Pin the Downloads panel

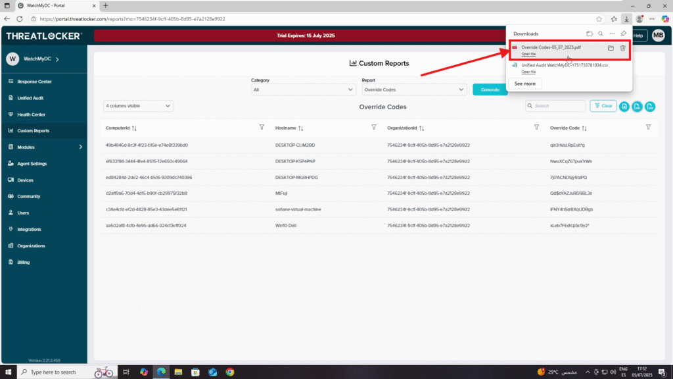click(623, 34)
